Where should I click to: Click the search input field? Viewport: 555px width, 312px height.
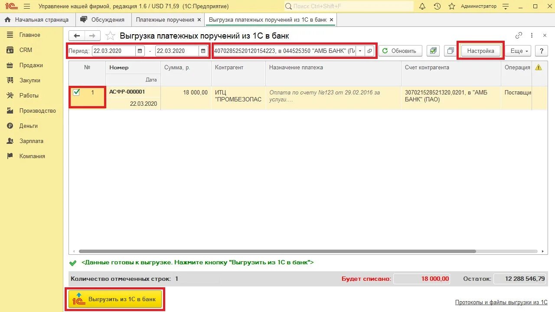point(349,6)
